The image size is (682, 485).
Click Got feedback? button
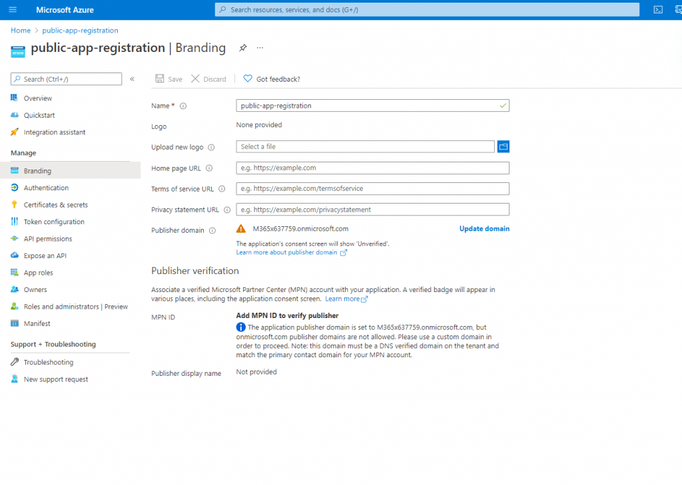pos(272,79)
